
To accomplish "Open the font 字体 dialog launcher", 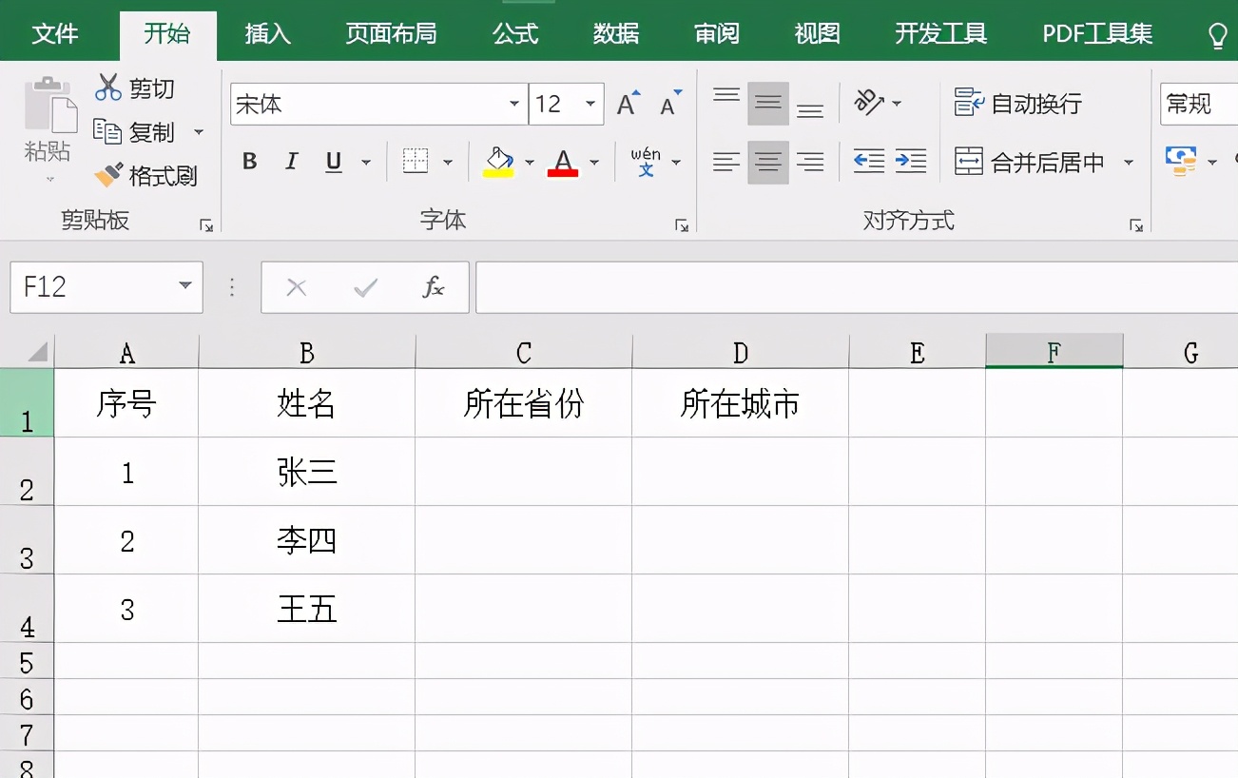I will coord(681,225).
